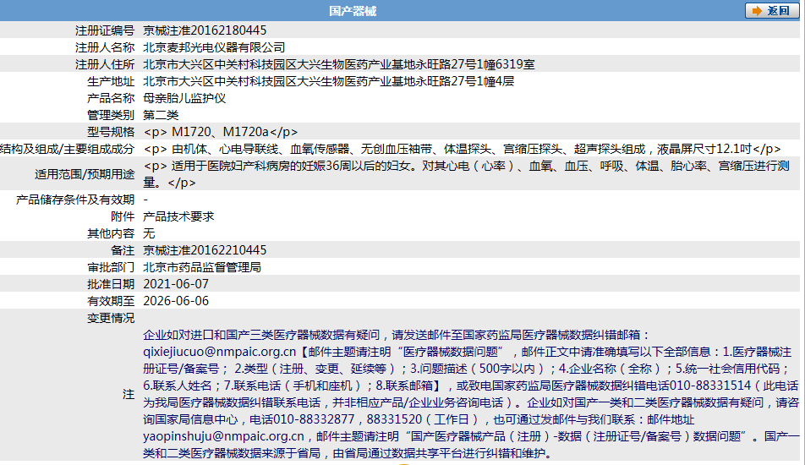This screenshot has height=465, width=805.
Task: Click the 附件 label
Action: [x=123, y=216]
